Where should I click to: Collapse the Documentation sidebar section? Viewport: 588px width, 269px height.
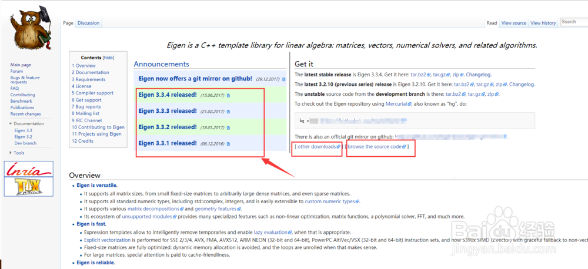tap(11, 124)
